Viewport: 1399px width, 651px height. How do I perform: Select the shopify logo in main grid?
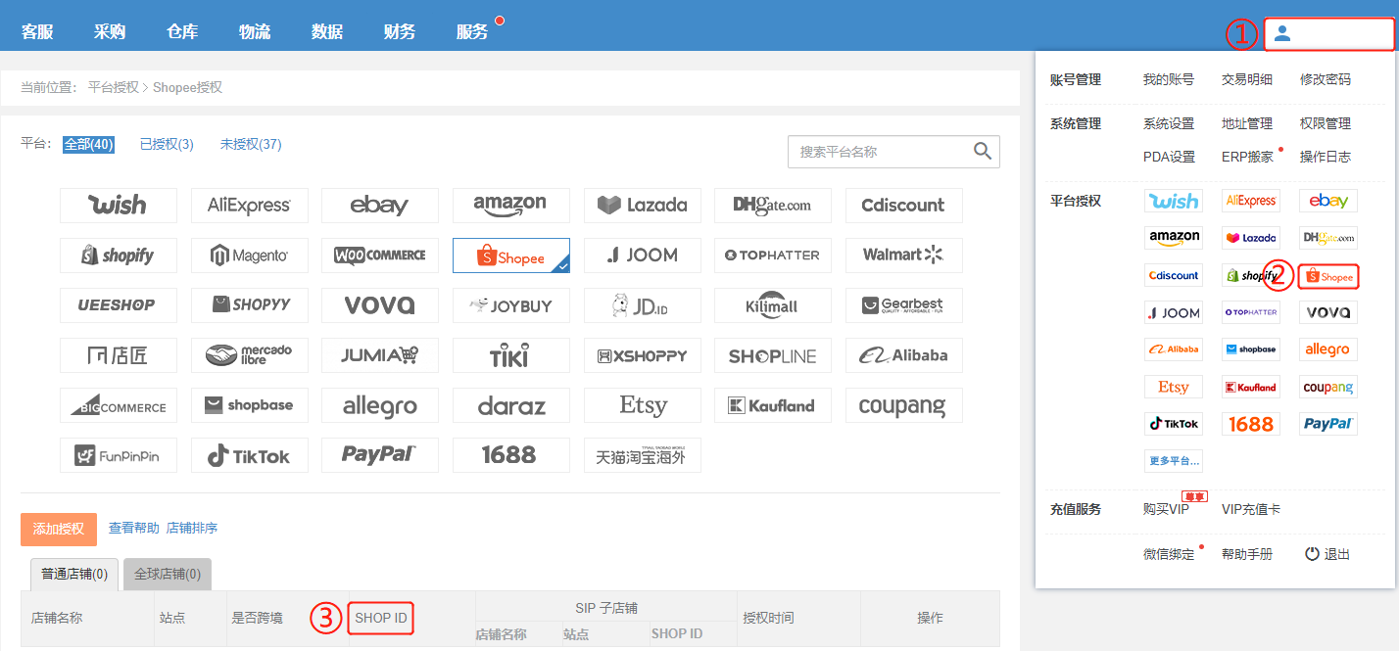(x=119, y=256)
